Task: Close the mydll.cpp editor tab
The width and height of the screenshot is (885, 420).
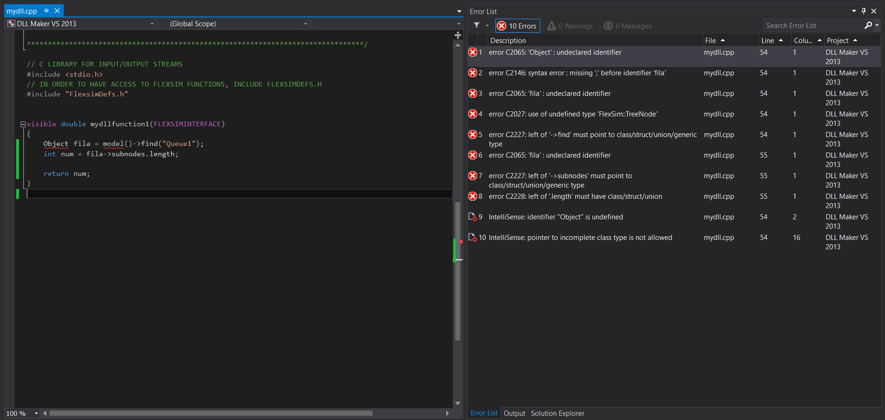Action: (57, 11)
